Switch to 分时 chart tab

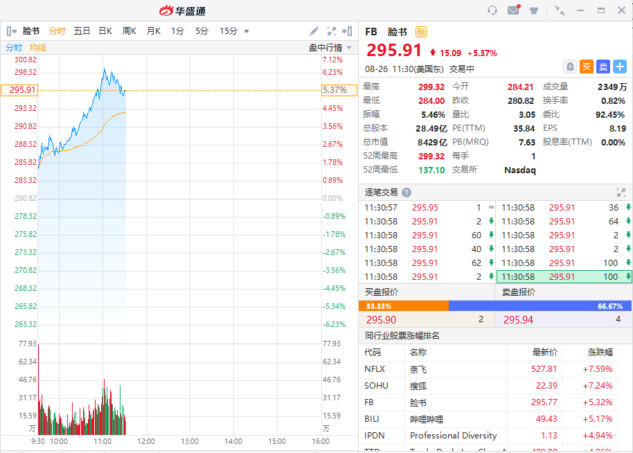tap(57, 31)
